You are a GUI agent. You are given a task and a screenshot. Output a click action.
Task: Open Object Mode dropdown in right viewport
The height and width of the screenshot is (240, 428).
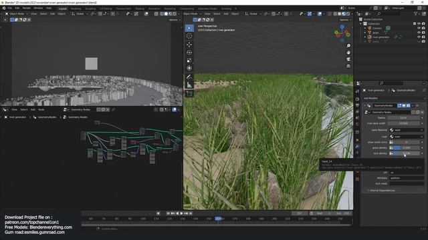point(191,13)
